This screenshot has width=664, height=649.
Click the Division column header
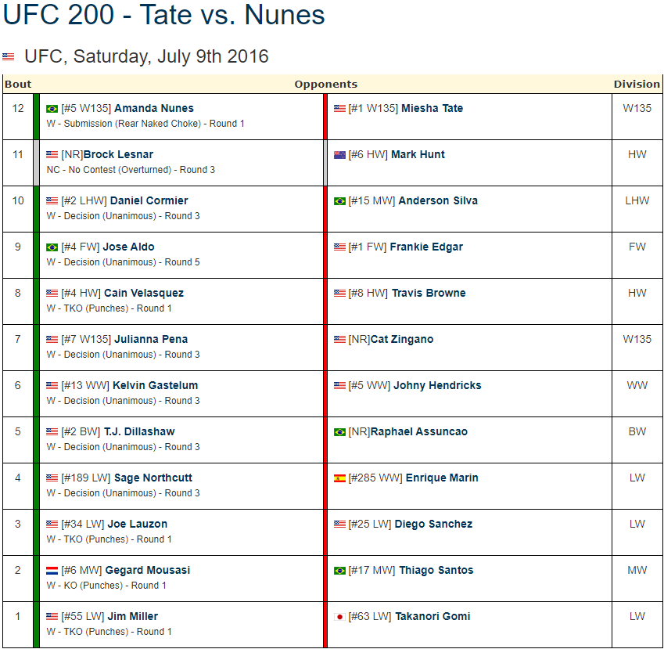click(637, 85)
